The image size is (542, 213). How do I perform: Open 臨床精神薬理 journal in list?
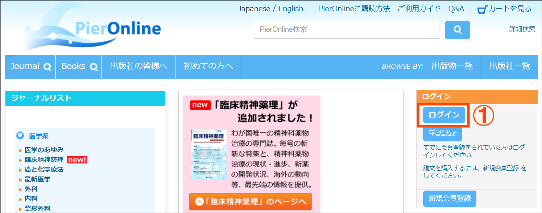(44, 159)
